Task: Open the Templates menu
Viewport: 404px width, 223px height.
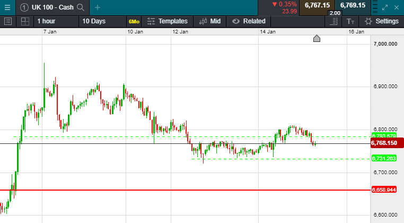Action: click(x=168, y=21)
